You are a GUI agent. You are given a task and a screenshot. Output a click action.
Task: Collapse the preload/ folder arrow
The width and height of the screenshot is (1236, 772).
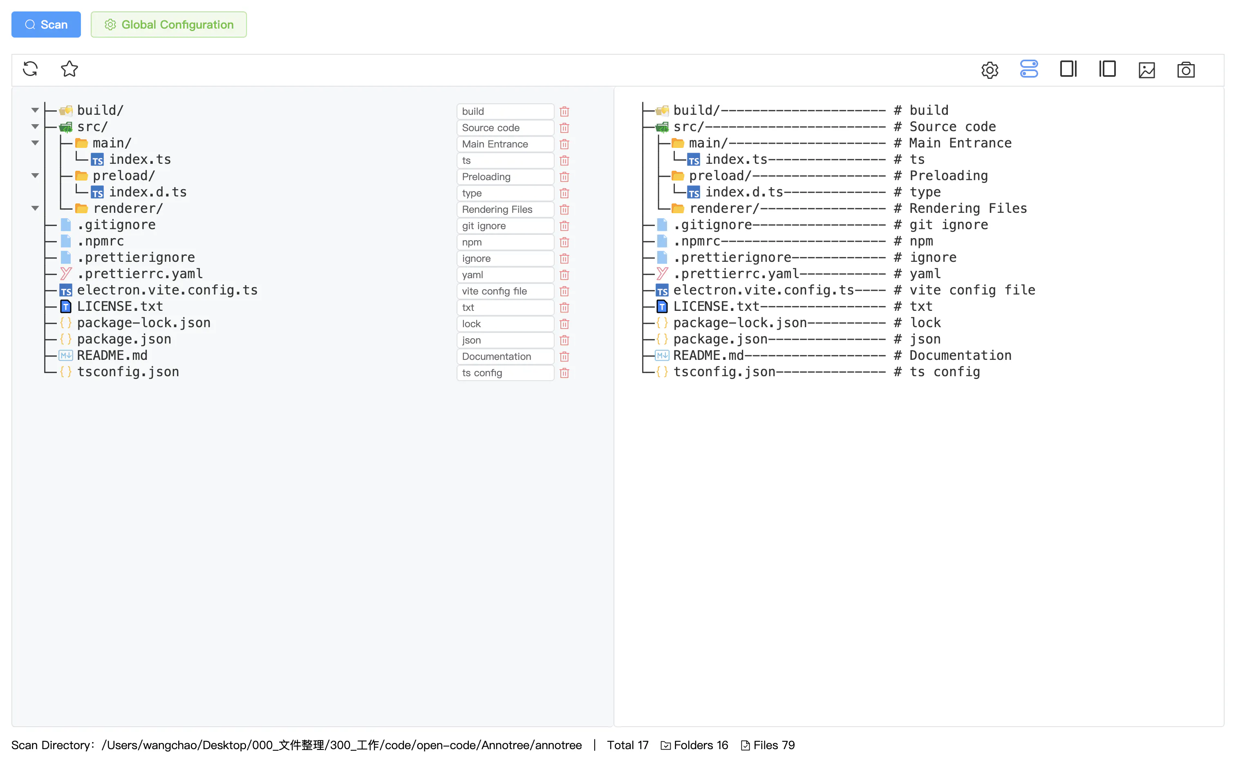click(x=35, y=176)
